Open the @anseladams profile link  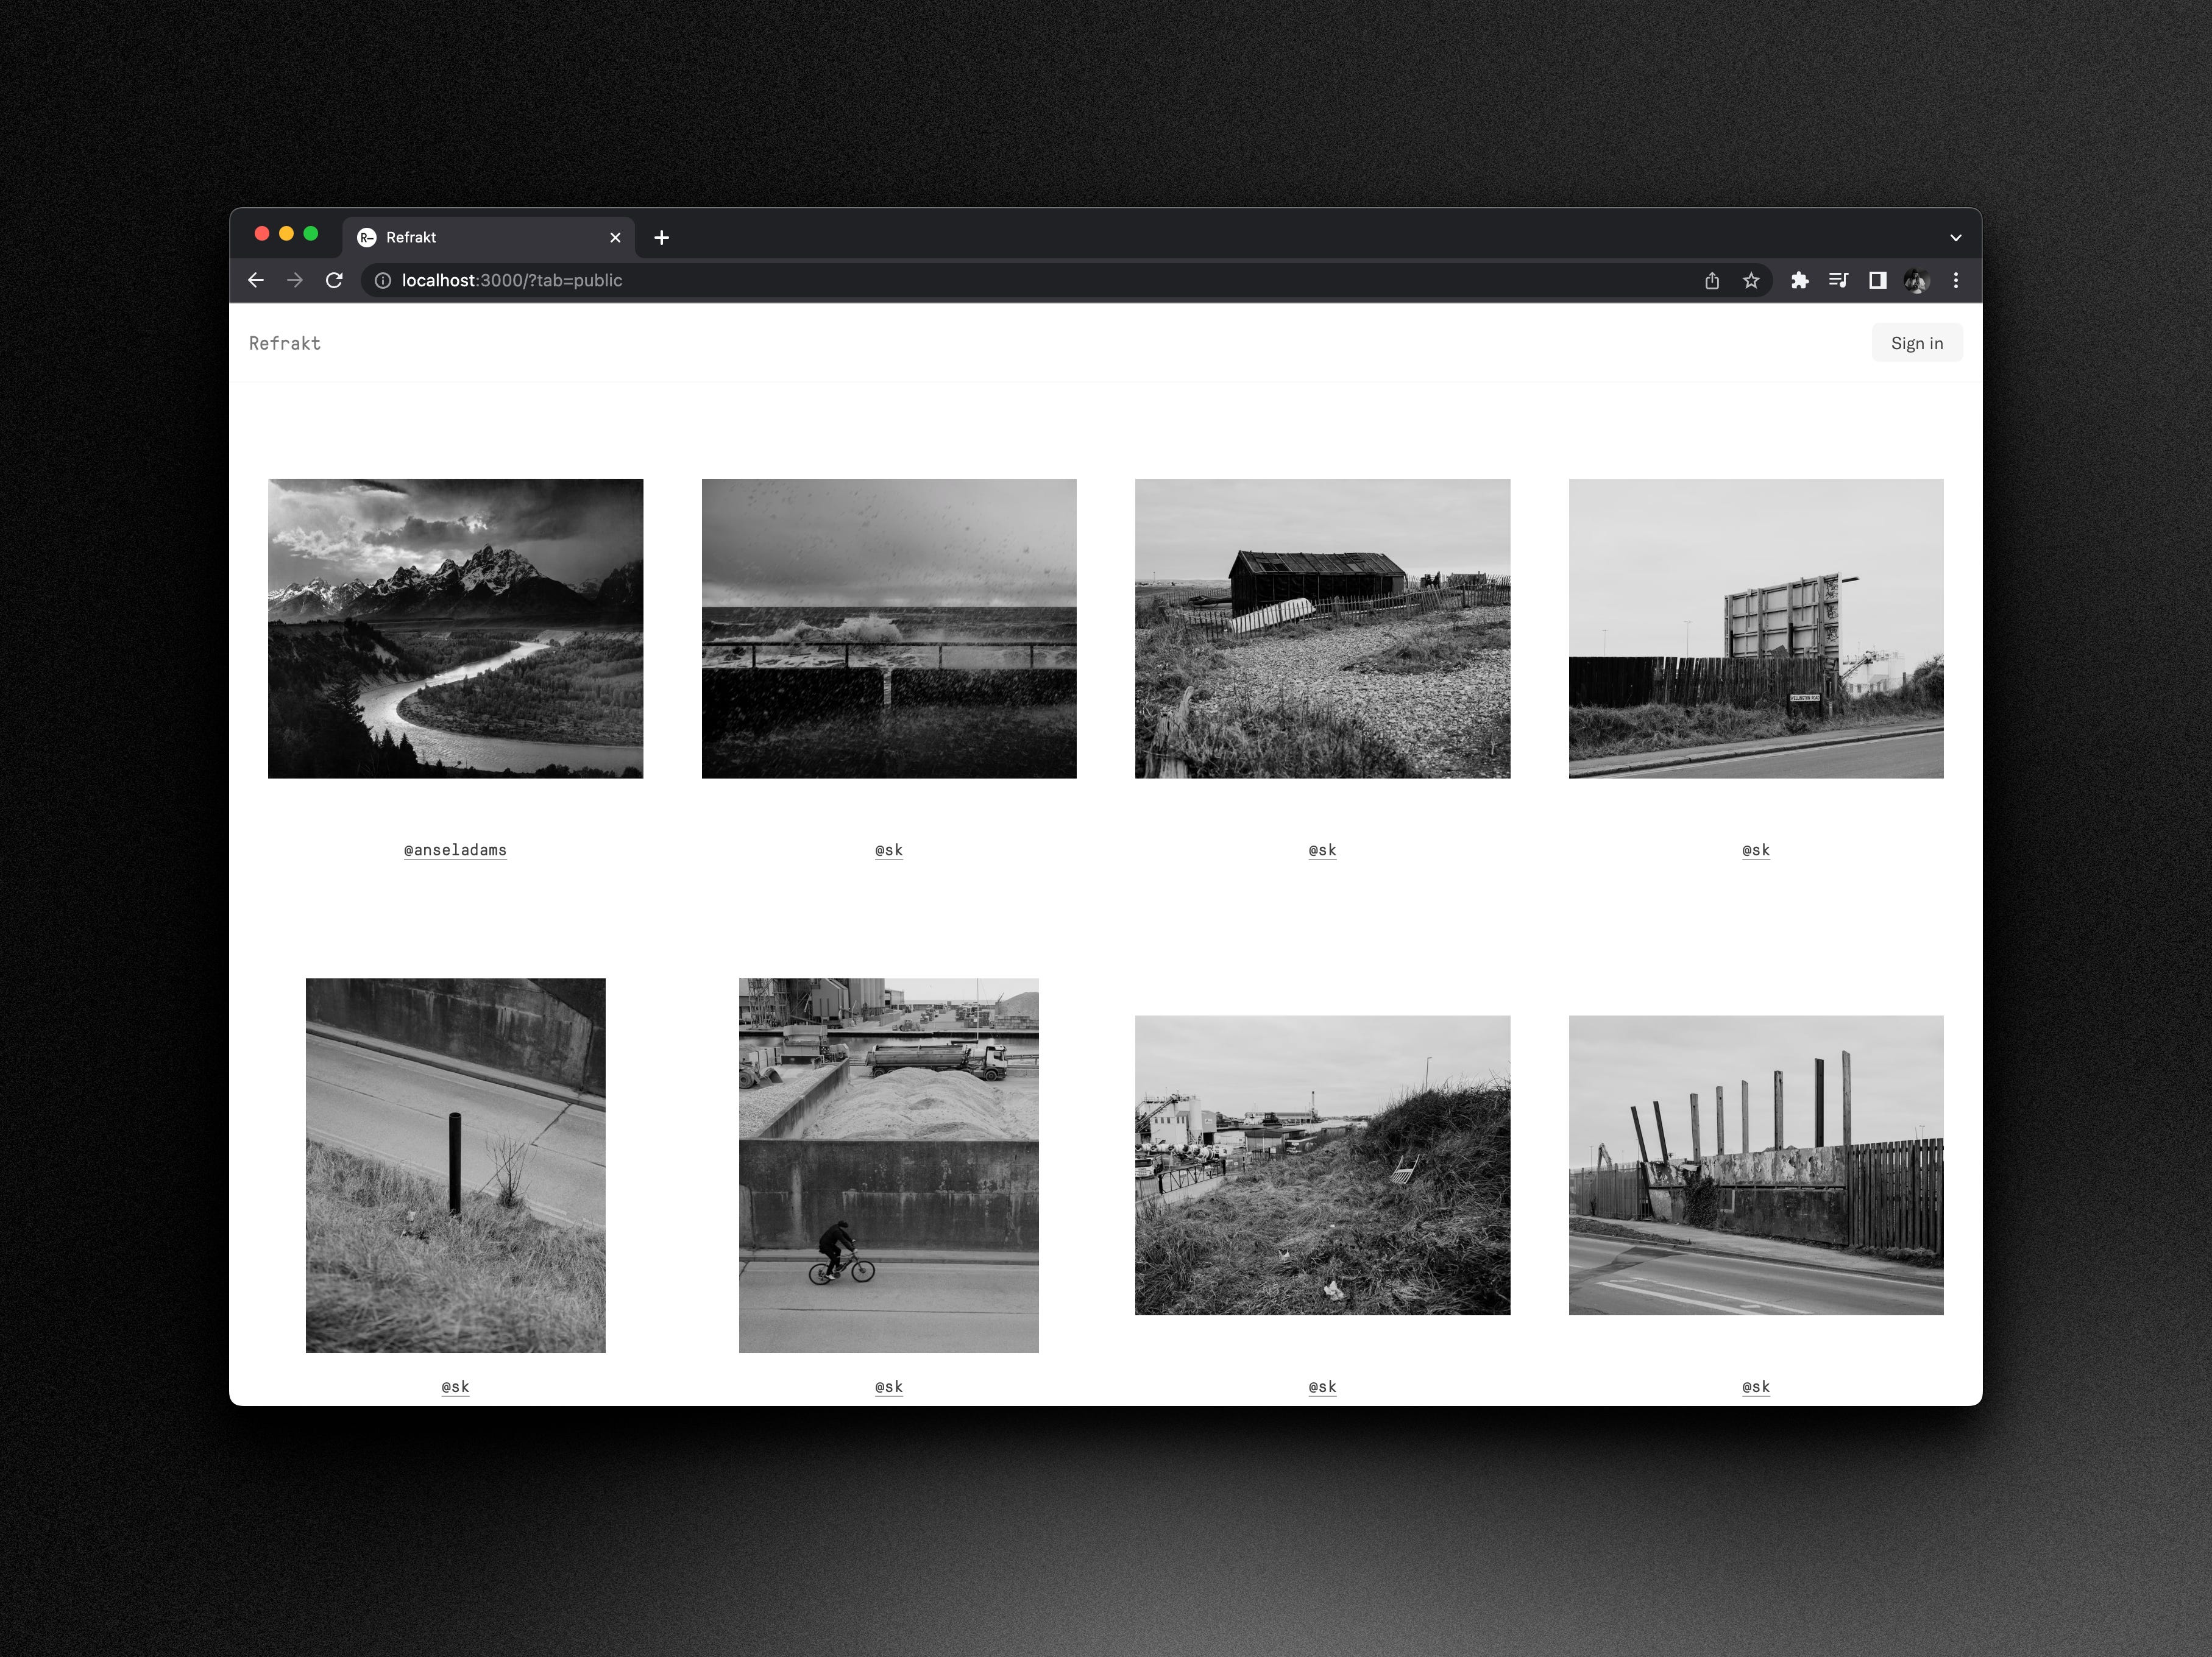click(x=455, y=850)
